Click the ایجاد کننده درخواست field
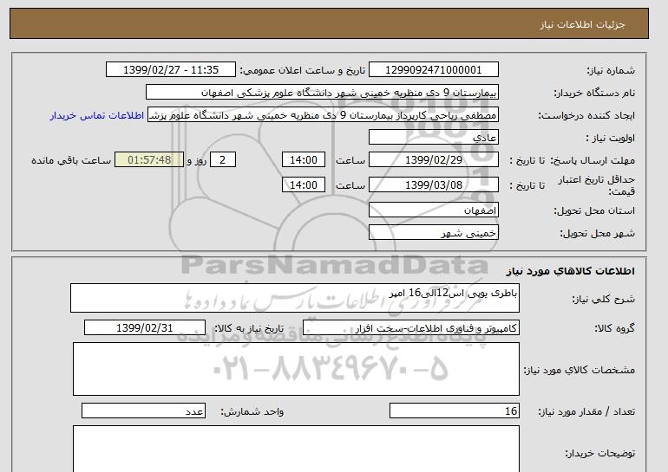668x472 pixels. point(323,115)
